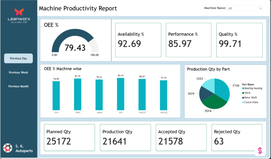Open the Machine Name dropdown

pyautogui.click(x=245, y=8)
